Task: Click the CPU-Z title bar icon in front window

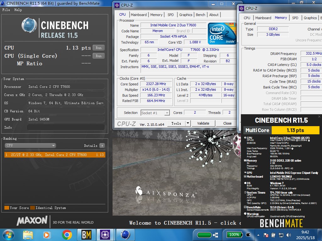Action: pos(117,5)
